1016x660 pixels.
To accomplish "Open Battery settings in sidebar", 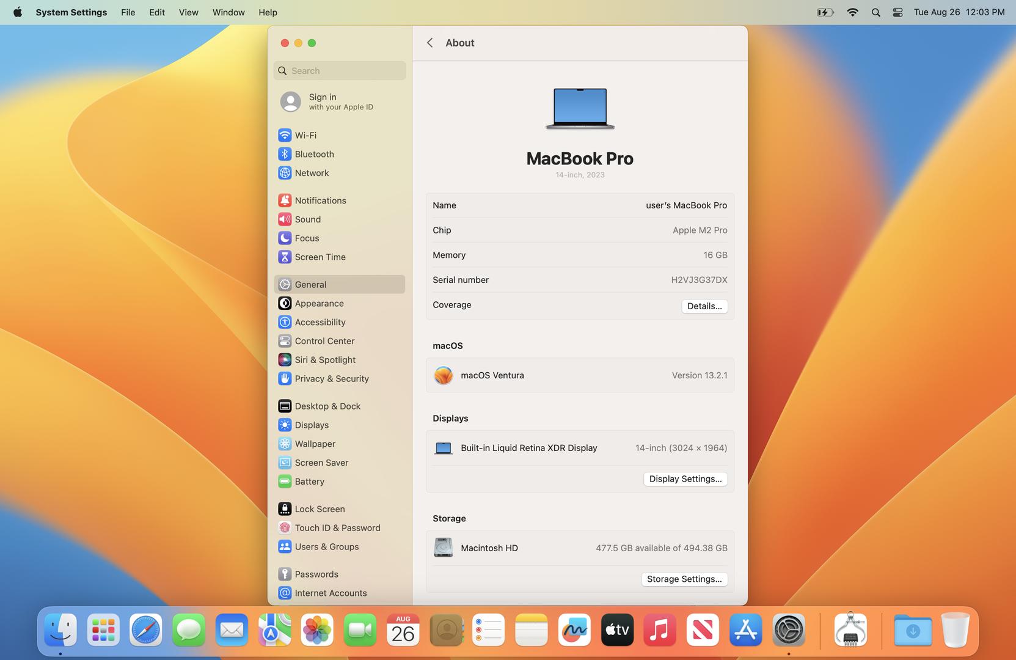I will tap(339, 482).
